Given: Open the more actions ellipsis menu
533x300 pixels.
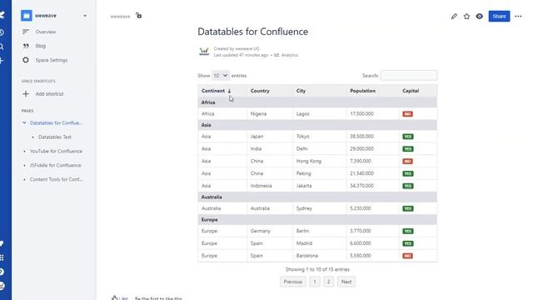Looking at the screenshot, I should coord(518,17).
